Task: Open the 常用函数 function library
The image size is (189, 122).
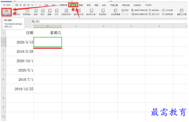Action: 27,12
